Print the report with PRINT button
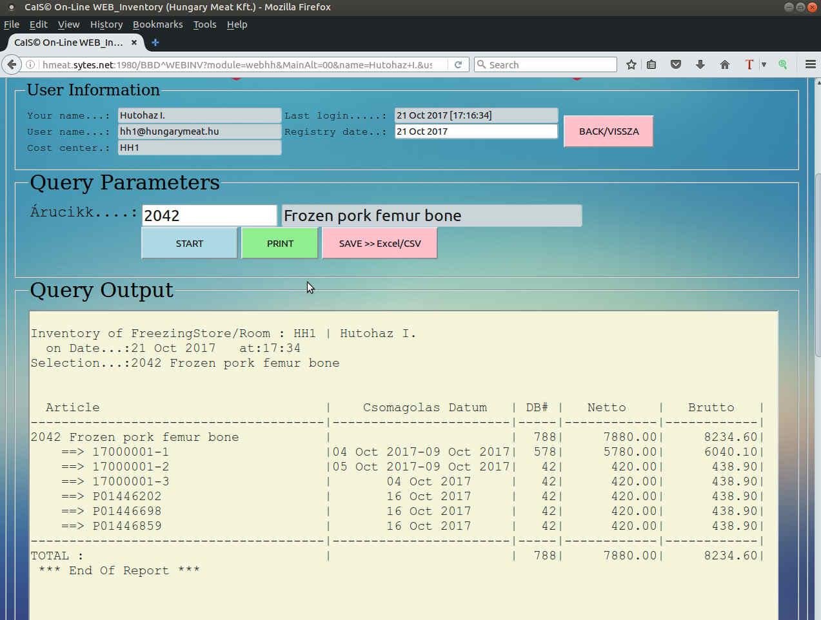 click(x=279, y=243)
